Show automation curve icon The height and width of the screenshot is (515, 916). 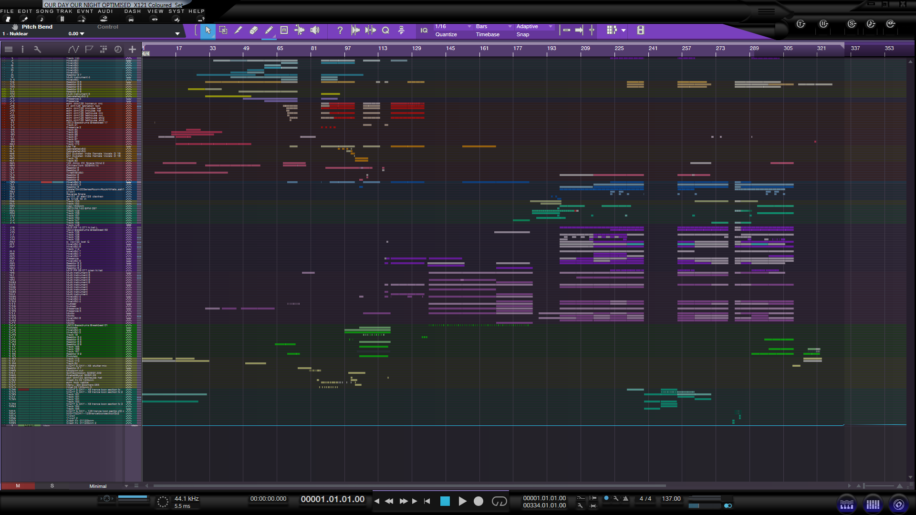point(73,49)
